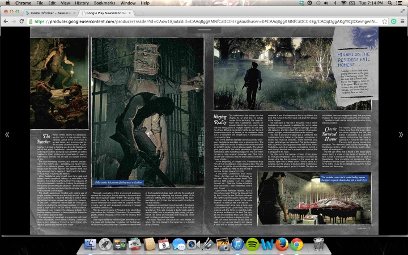
Task: Open iPhoto from the dock
Action: (x=223, y=244)
